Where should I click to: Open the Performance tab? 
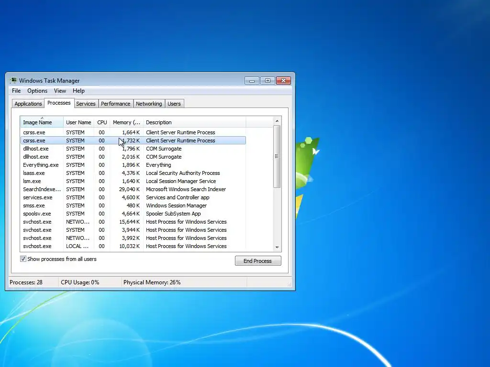point(116,104)
